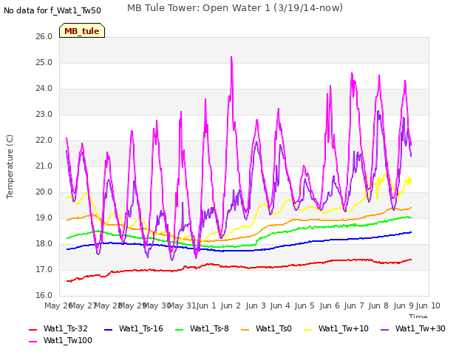Select the Wat1_Tw+30 legend label
Viewport: 473px width, 355px height.
pyautogui.click(x=421, y=328)
